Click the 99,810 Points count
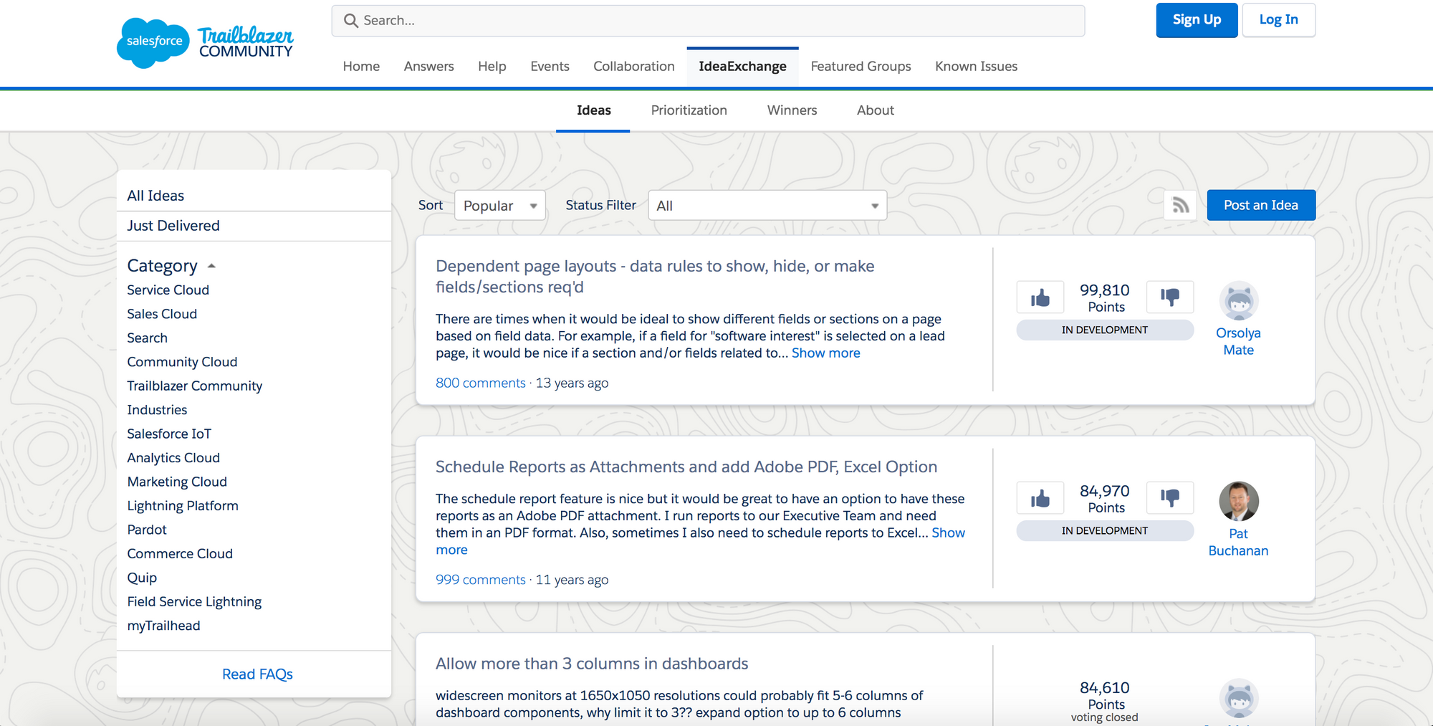The image size is (1433, 726). (1105, 298)
